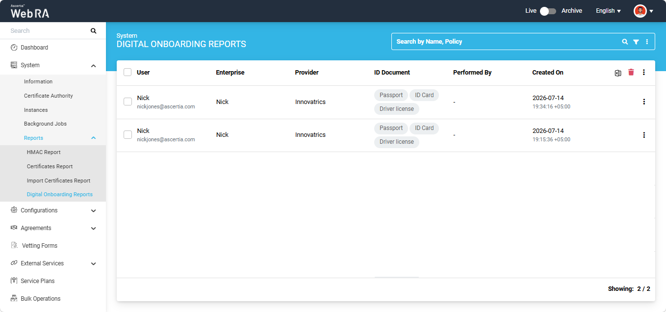Click the Agreements handshake icon
Screen dimensions: 666x312
(x=14, y=228)
